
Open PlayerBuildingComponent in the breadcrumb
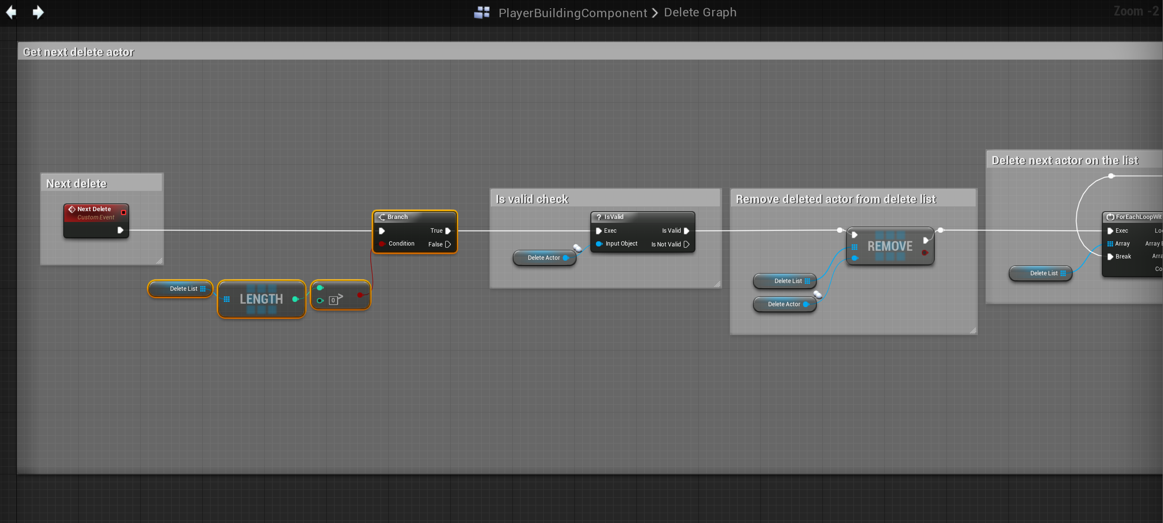(x=573, y=12)
